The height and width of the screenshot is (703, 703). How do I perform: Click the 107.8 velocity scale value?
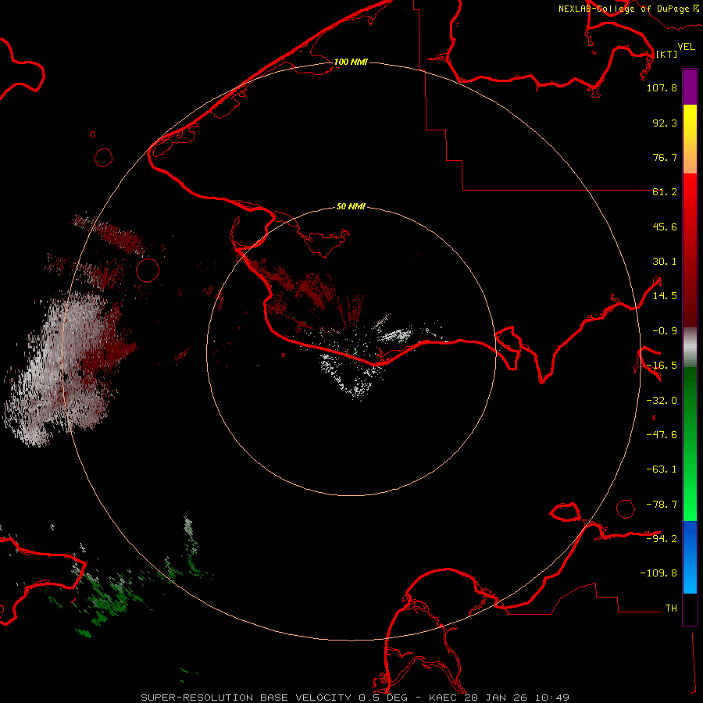pyautogui.click(x=662, y=87)
